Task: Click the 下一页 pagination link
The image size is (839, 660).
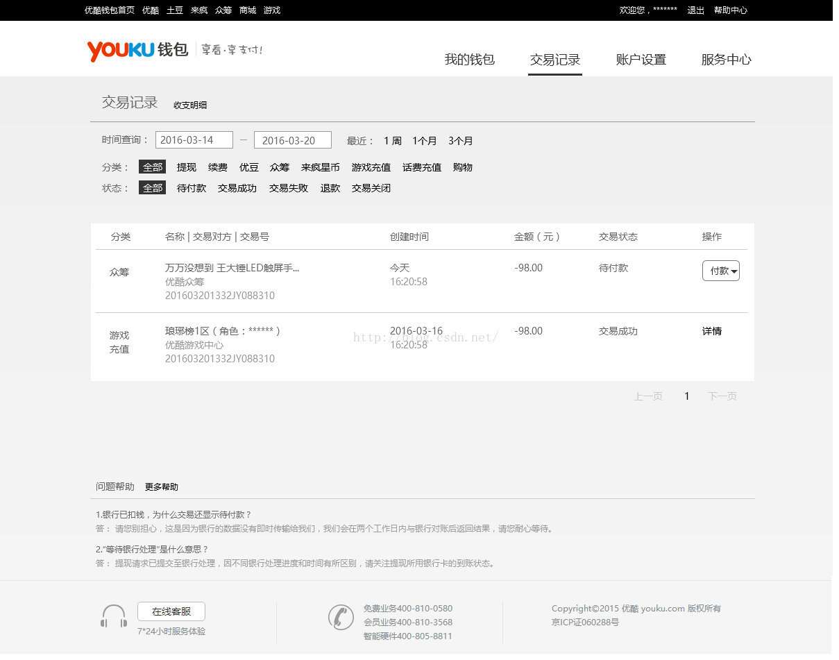Action: (722, 396)
